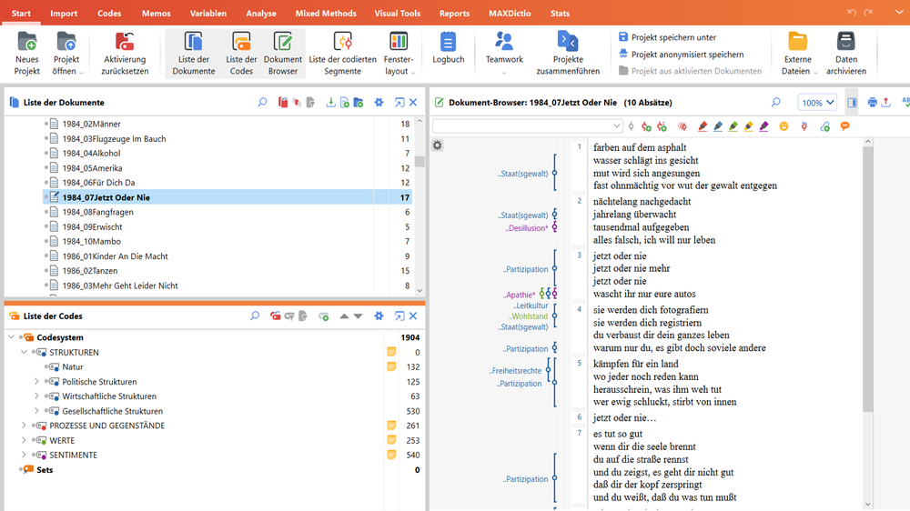Open the Logbuch
This screenshot has width=910, height=511.
(448, 49)
